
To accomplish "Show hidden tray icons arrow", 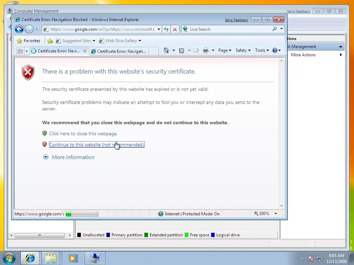I will [x=302, y=258].
